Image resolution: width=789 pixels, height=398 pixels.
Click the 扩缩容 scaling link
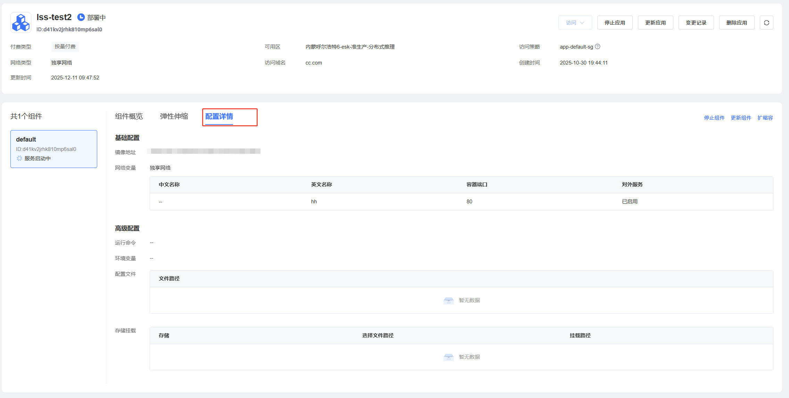coord(765,118)
